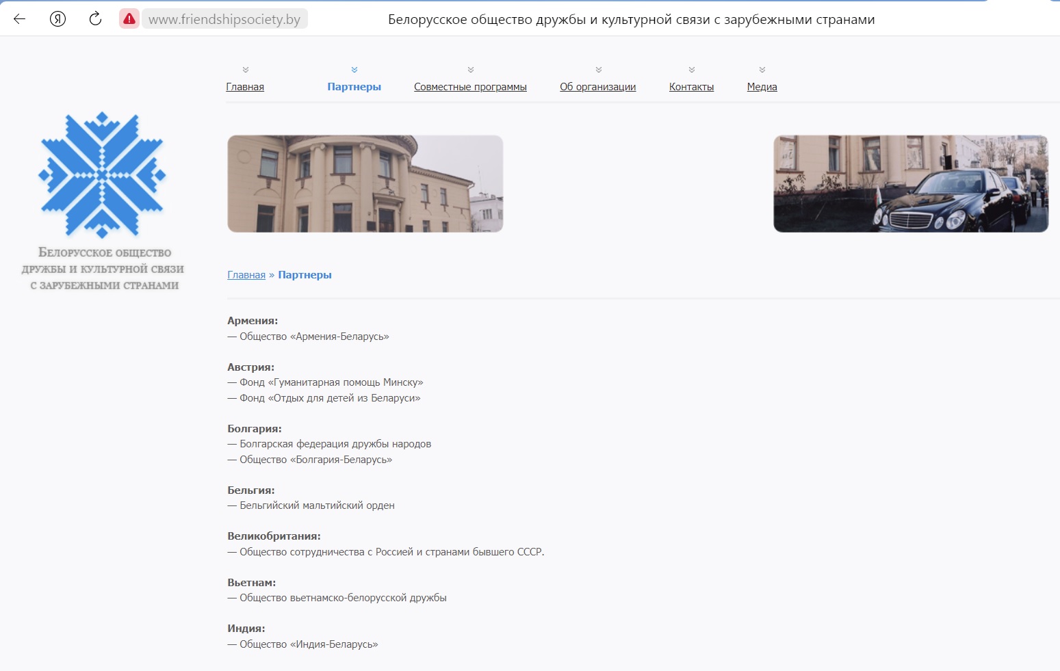Image resolution: width=1060 pixels, height=671 pixels.
Task: Click the black car photo banner
Action: point(911,183)
